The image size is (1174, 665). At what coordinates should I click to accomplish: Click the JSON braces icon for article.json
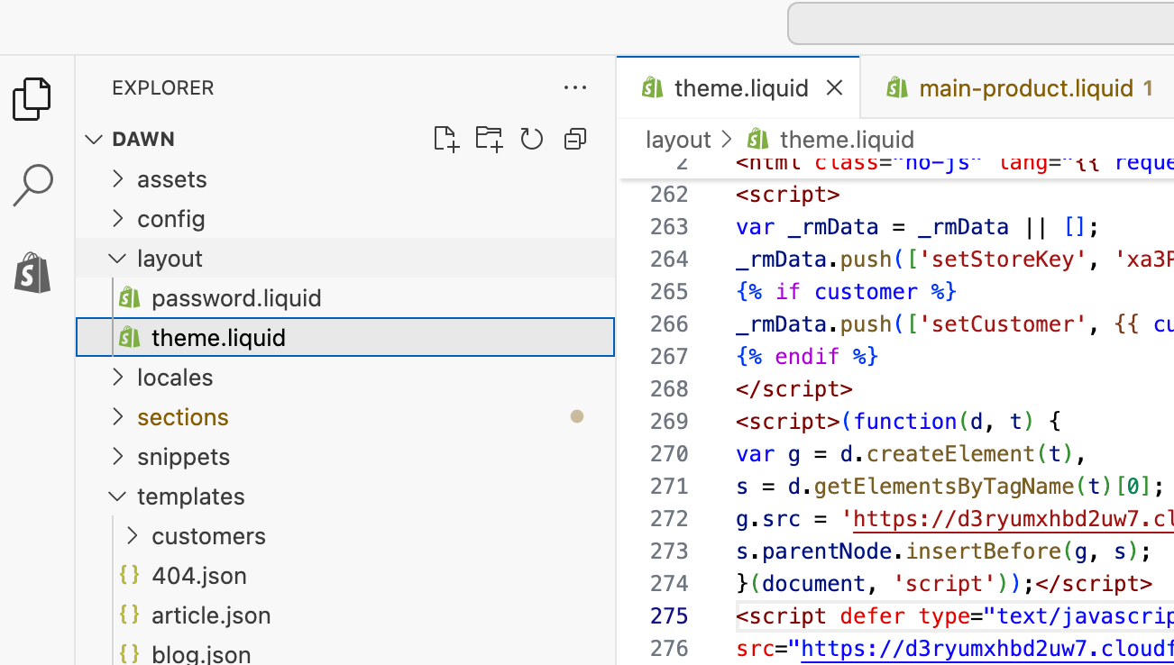coord(130,615)
